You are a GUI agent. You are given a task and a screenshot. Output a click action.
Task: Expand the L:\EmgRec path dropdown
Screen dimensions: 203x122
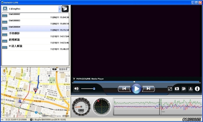(59, 9)
